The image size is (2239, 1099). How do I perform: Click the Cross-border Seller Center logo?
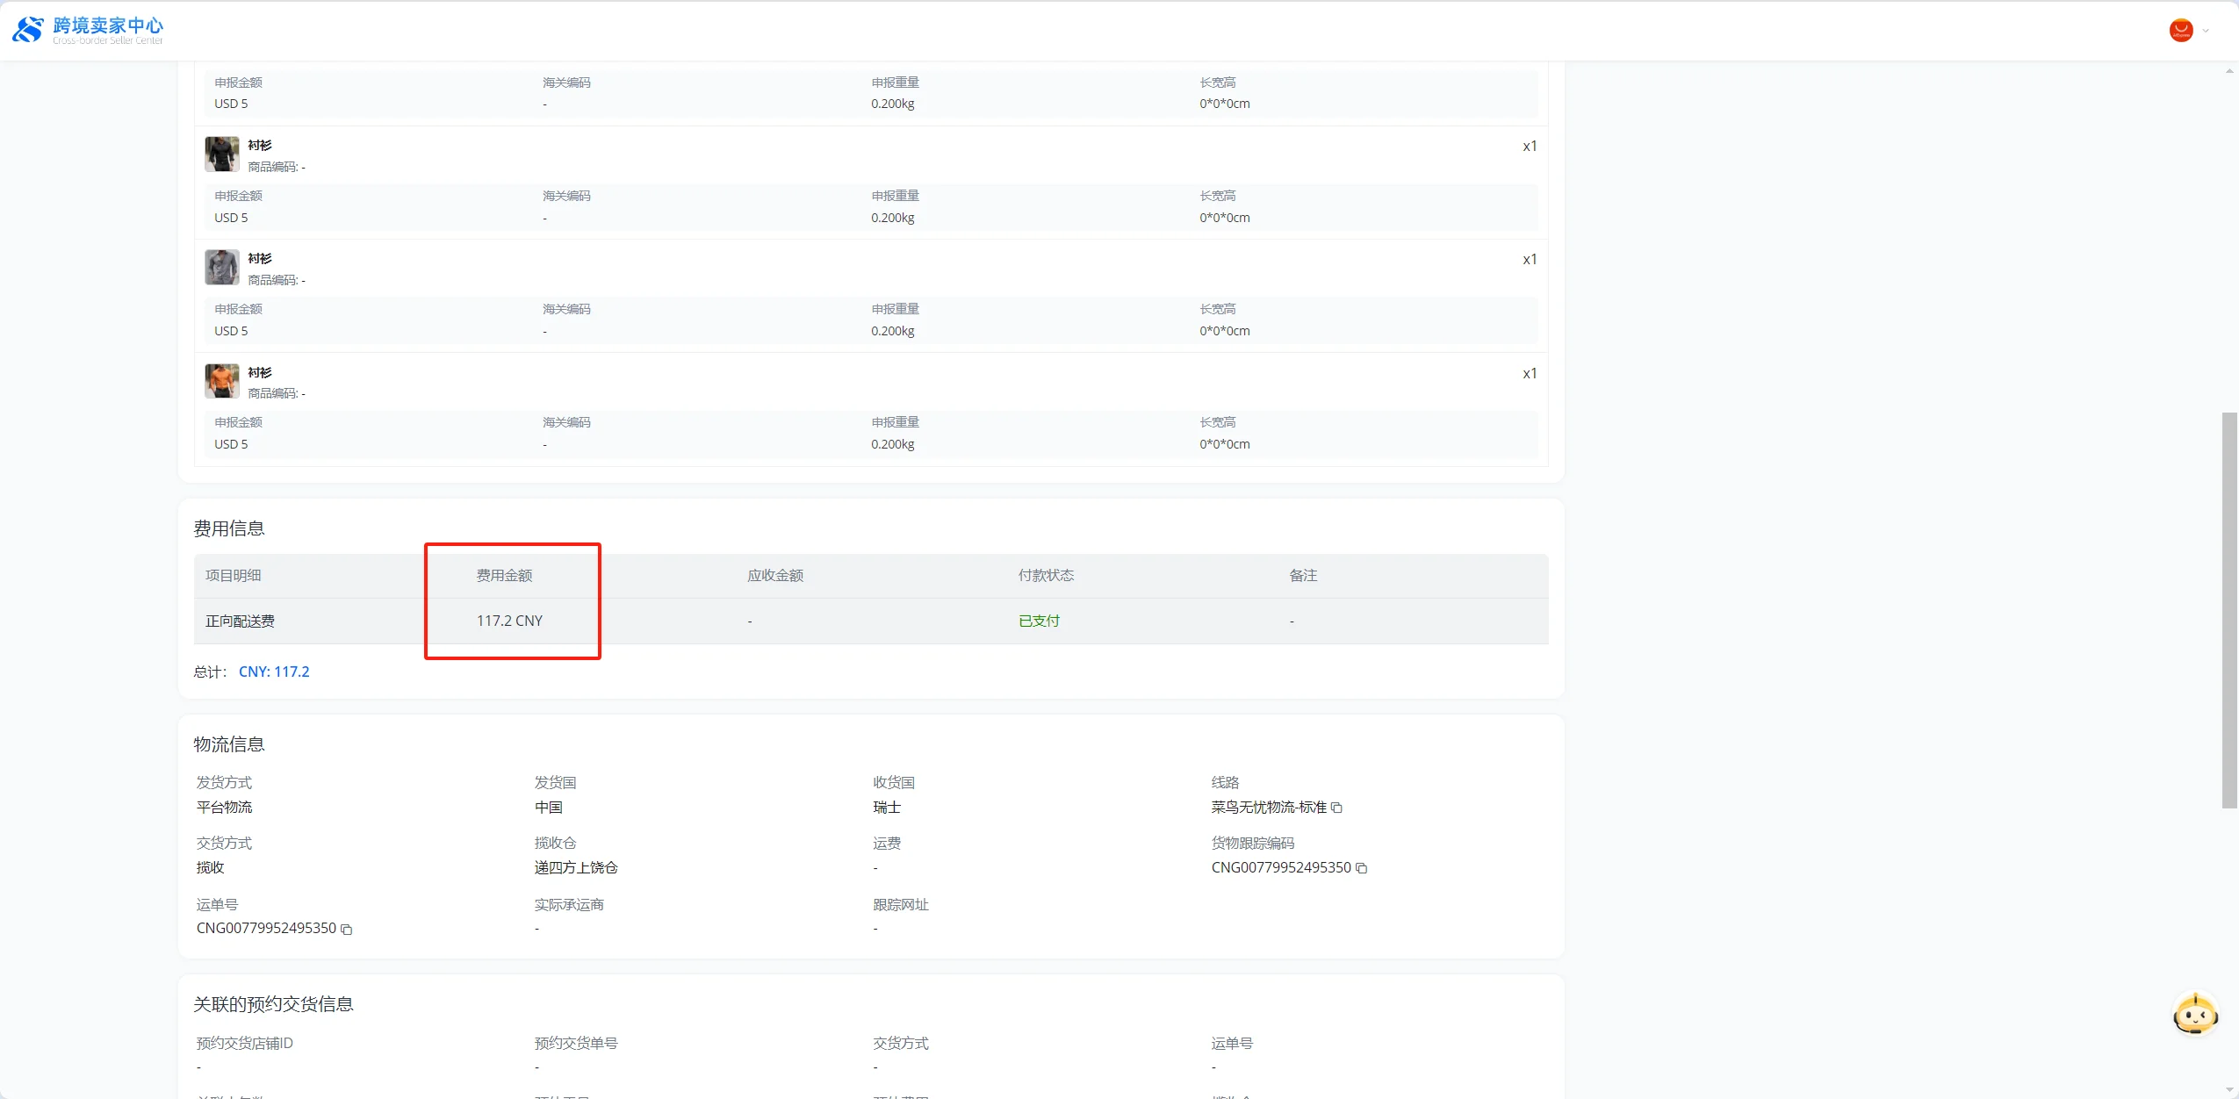tap(88, 30)
